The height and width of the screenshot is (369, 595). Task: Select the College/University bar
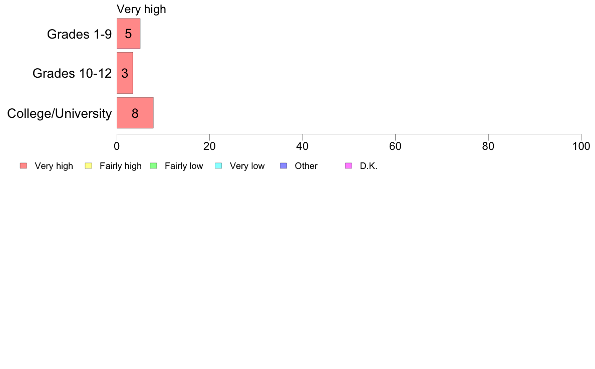coord(135,113)
